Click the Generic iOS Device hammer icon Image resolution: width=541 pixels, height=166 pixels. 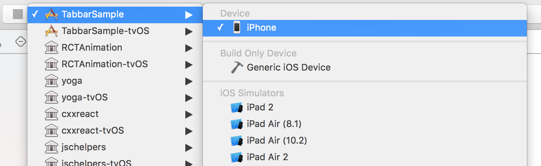pos(237,67)
